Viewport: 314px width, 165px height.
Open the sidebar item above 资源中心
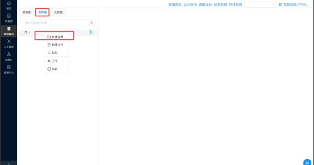[x=9, y=57]
